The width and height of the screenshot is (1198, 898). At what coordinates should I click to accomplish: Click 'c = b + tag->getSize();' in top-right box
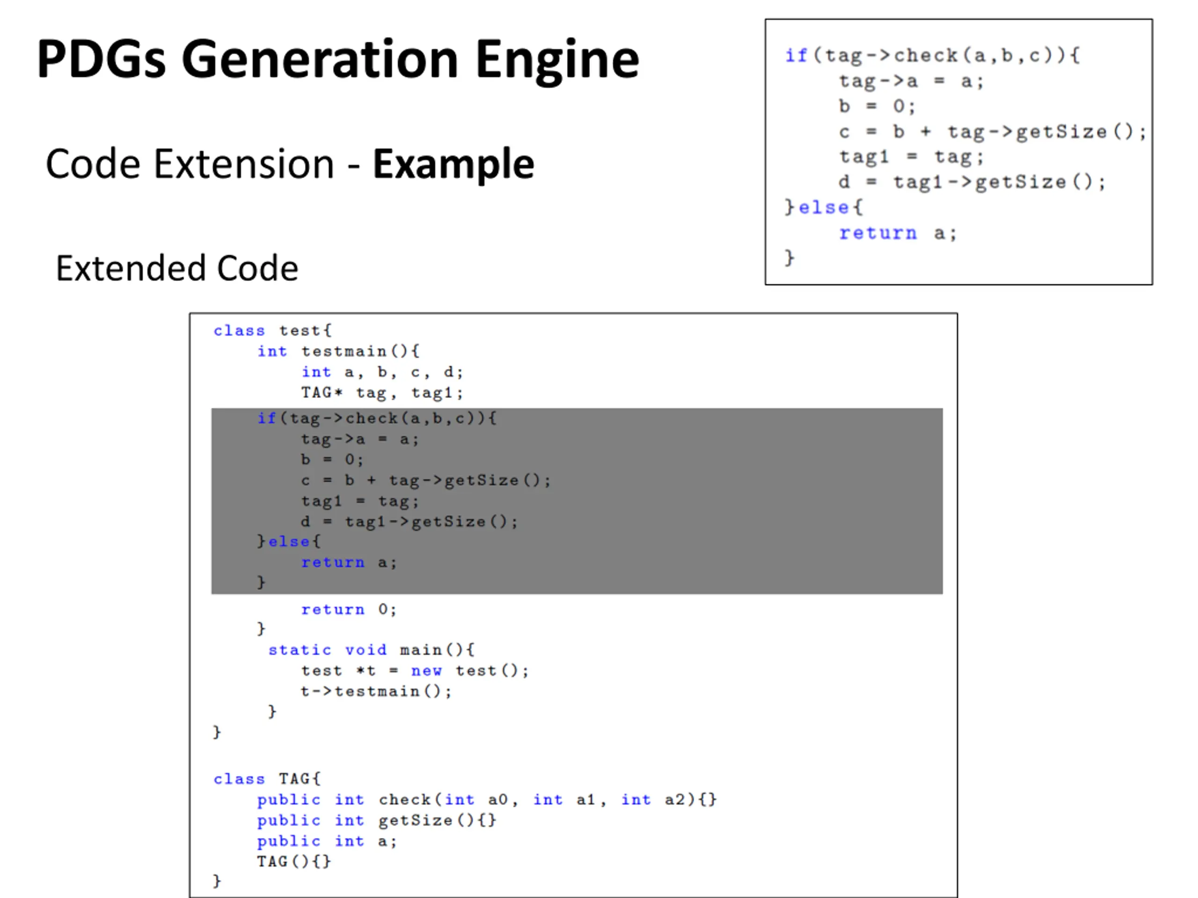(992, 131)
